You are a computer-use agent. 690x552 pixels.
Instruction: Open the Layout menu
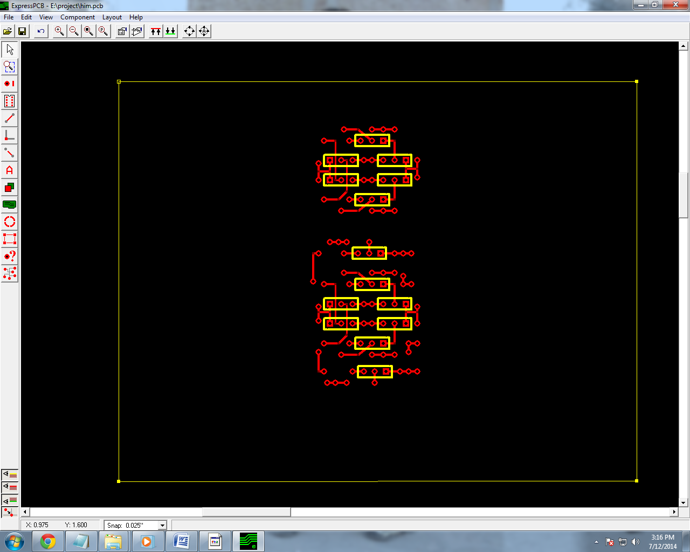point(112,17)
